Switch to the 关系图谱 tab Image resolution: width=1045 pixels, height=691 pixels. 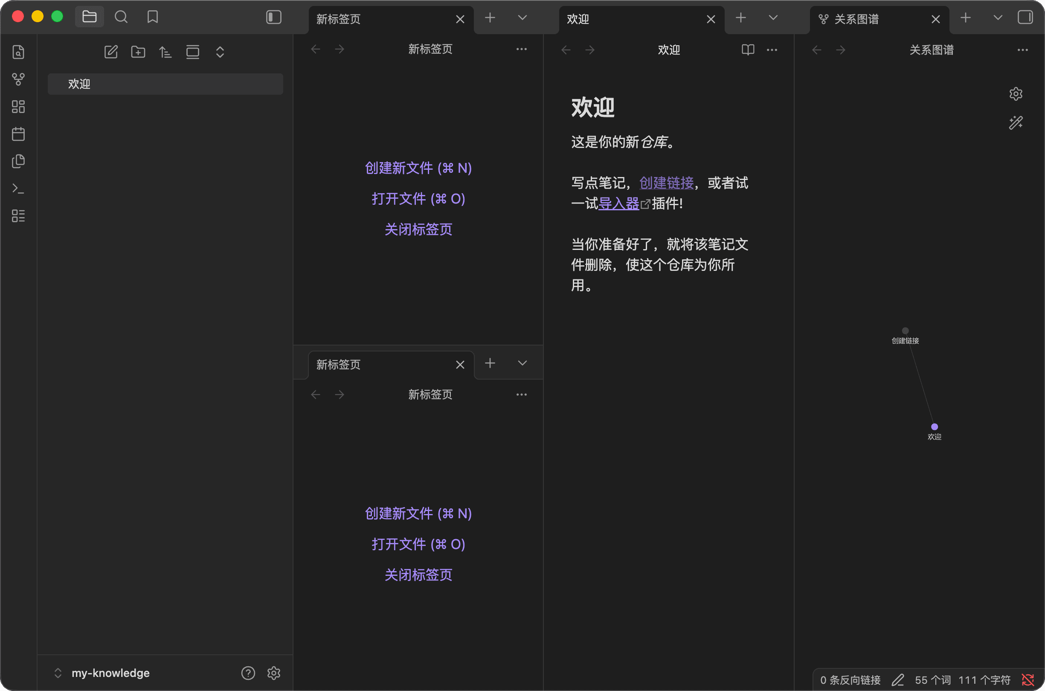pos(855,19)
